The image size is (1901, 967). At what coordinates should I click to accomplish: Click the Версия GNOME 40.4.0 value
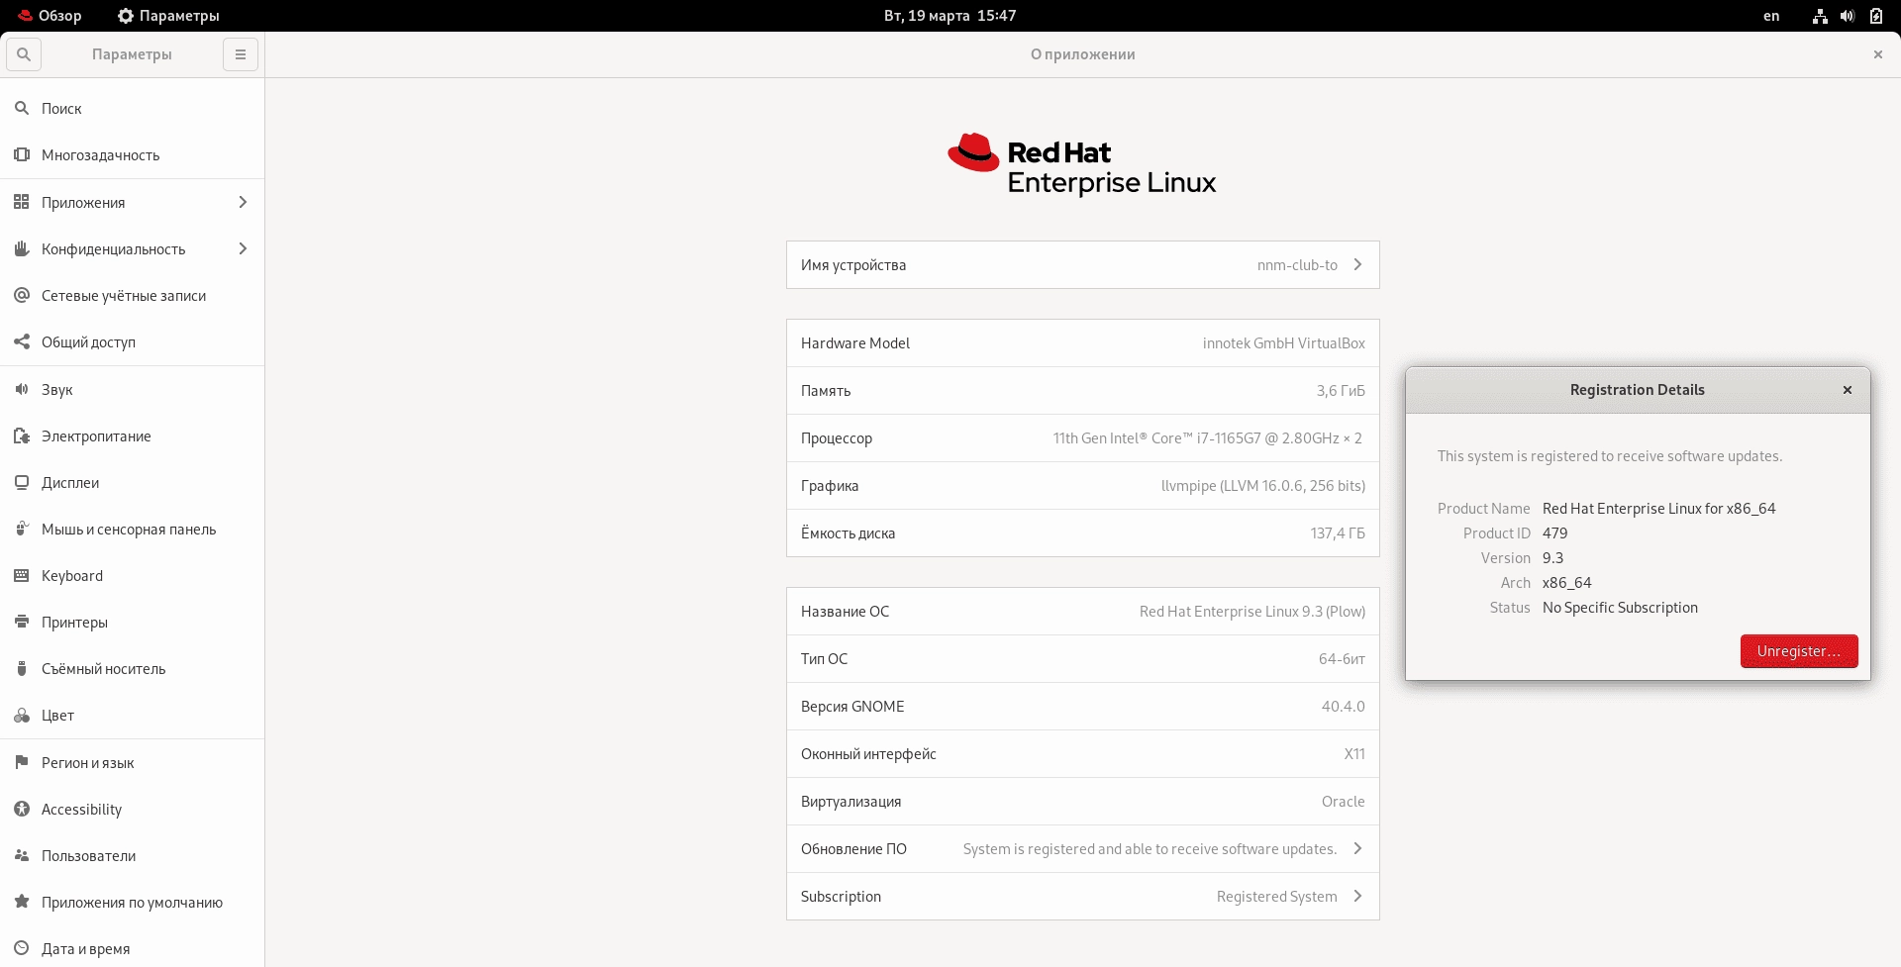pyautogui.click(x=1343, y=707)
